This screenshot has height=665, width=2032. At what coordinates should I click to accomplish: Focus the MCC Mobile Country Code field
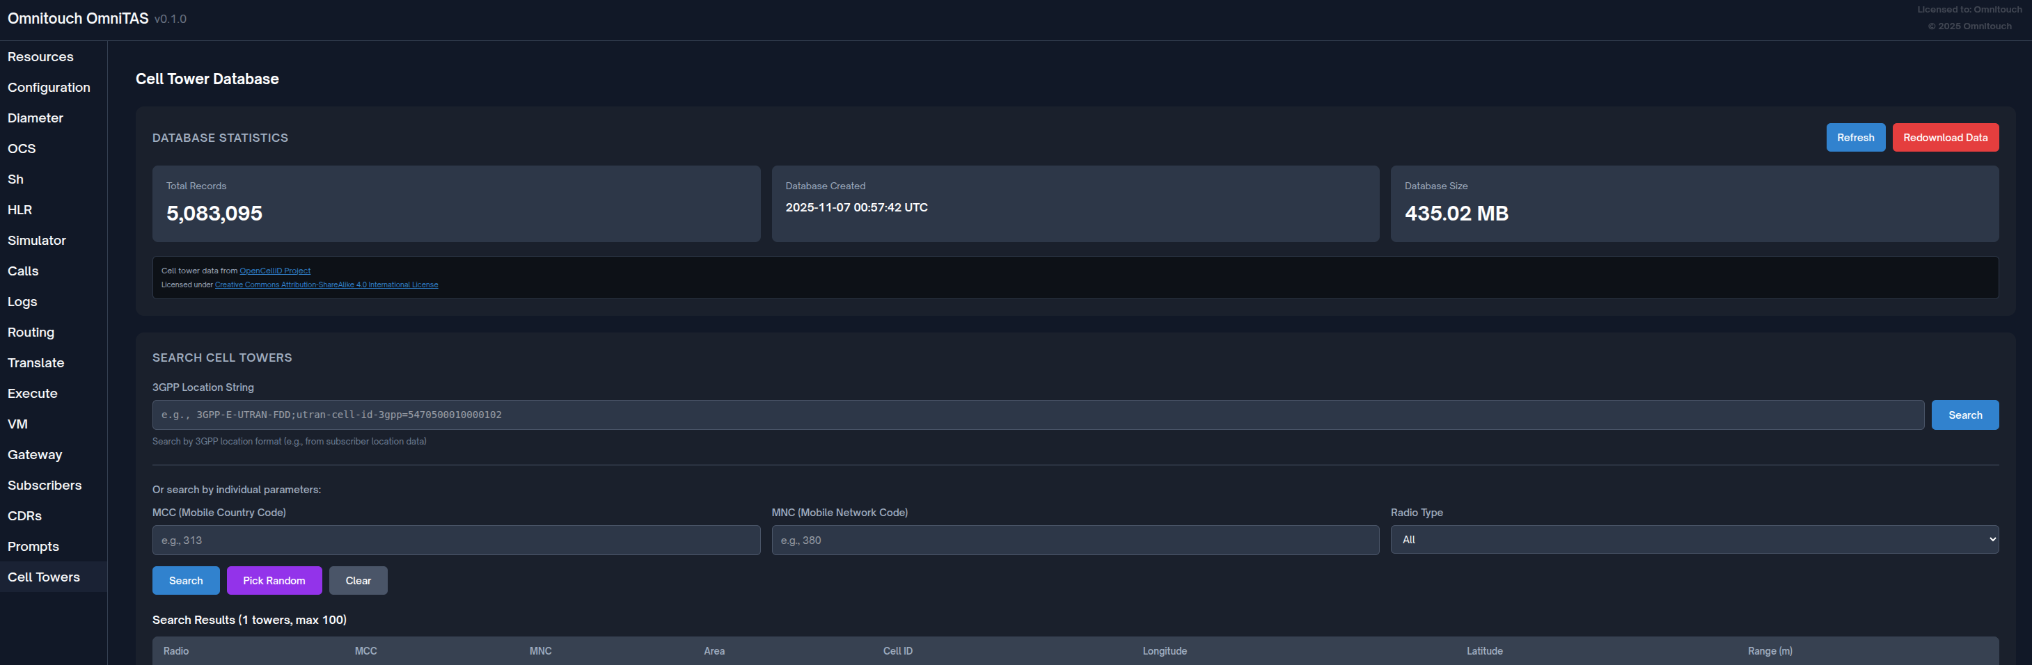tap(456, 540)
